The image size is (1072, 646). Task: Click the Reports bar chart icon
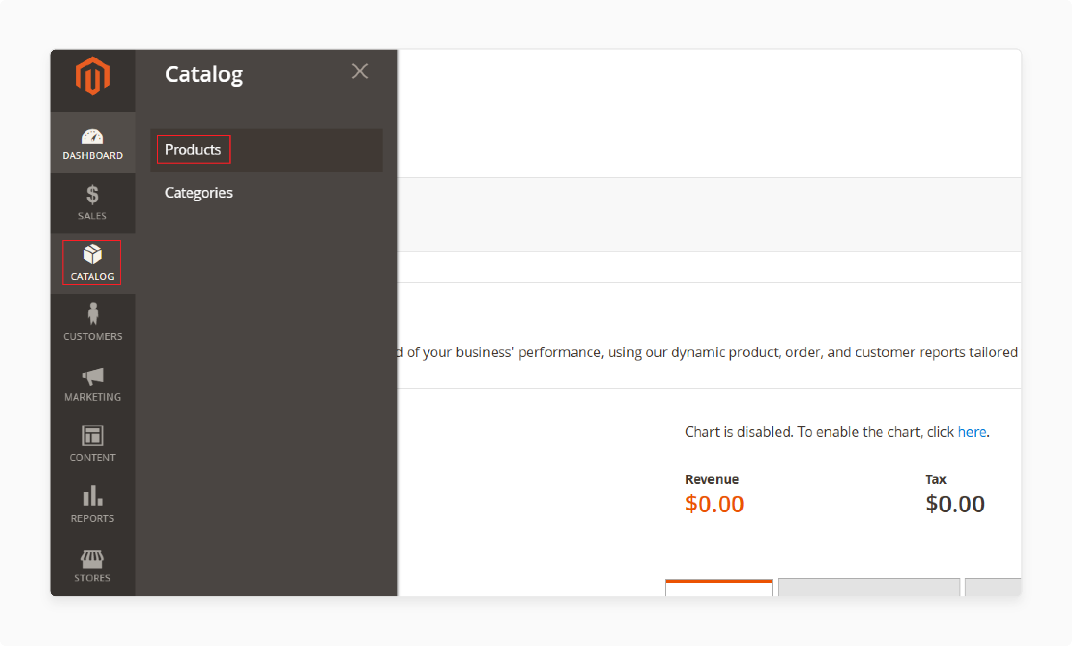tap(91, 496)
